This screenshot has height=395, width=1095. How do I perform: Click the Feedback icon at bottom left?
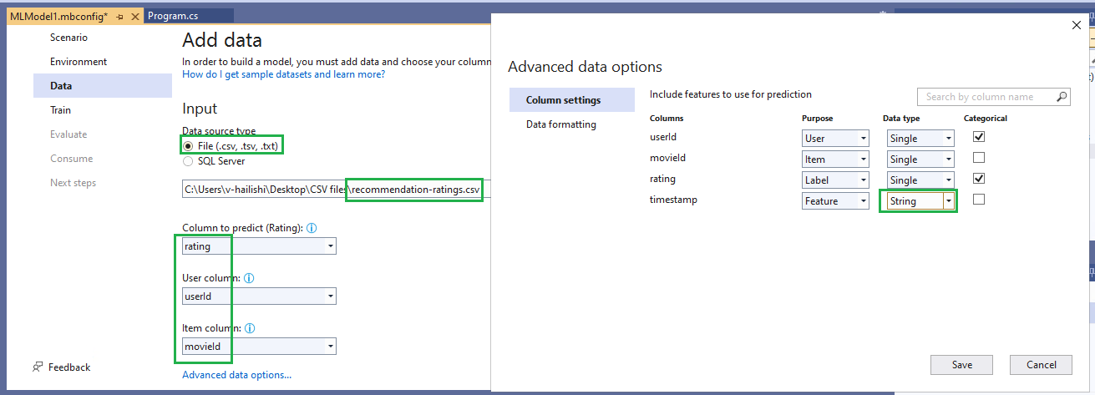pos(38,367)
